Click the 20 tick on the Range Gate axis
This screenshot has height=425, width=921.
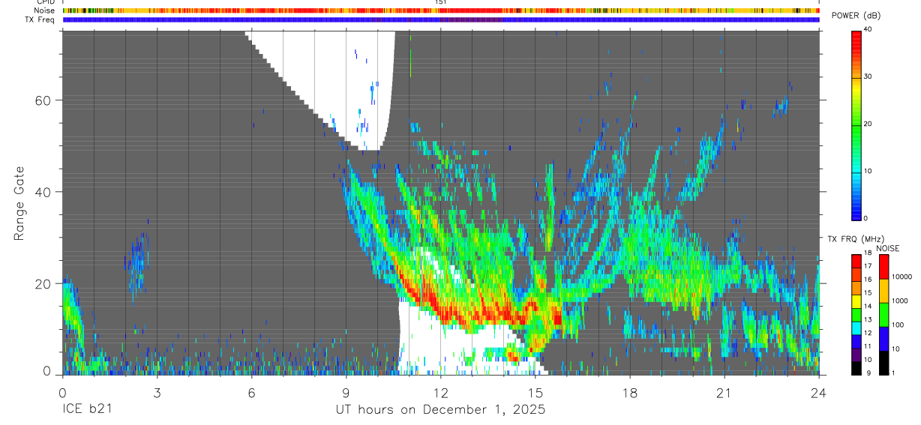[x=43, y=284]
